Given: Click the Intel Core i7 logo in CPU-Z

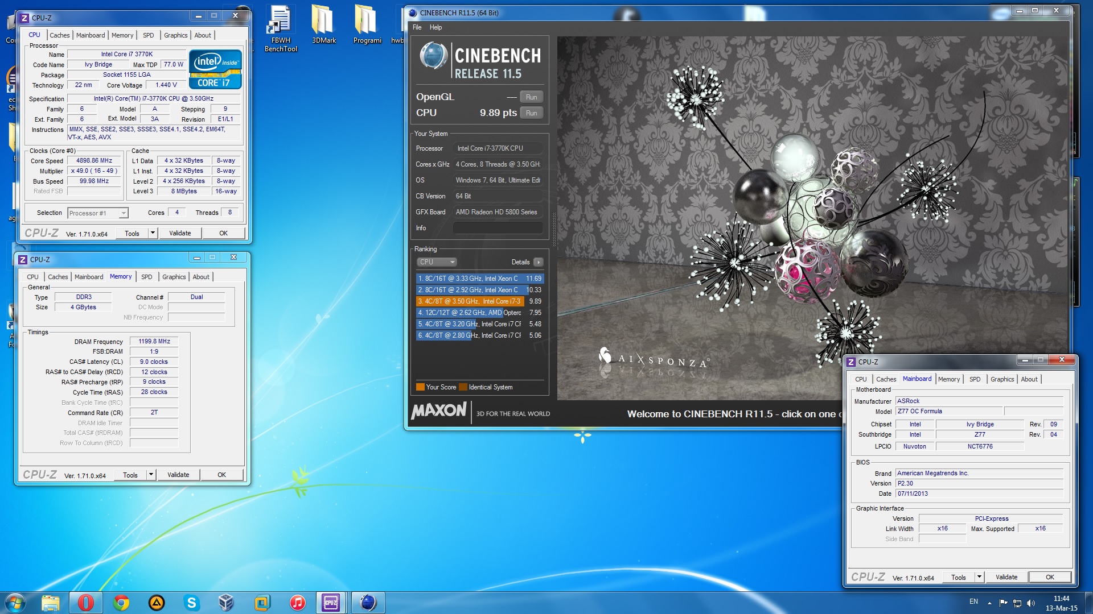Looking at the screenshot, I should click(x=216, y=69).
